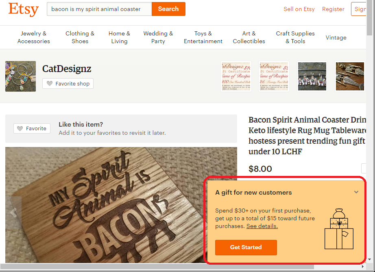Open Home & Living category
The width and height of the screenshot is (375, 272).
(x=119, y=37)
